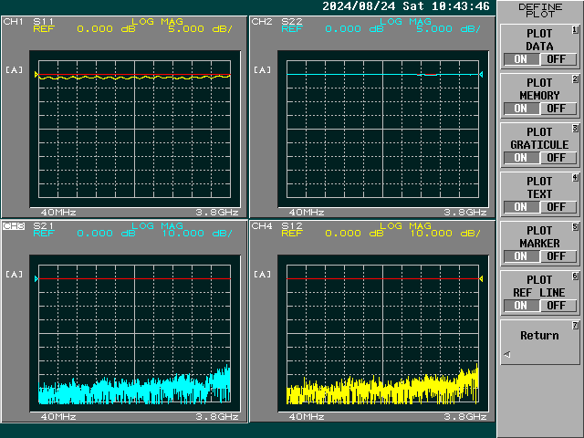Turn Plot Data OFF
The width and height of the screenshot is (584, 438).
coord(556,59)
